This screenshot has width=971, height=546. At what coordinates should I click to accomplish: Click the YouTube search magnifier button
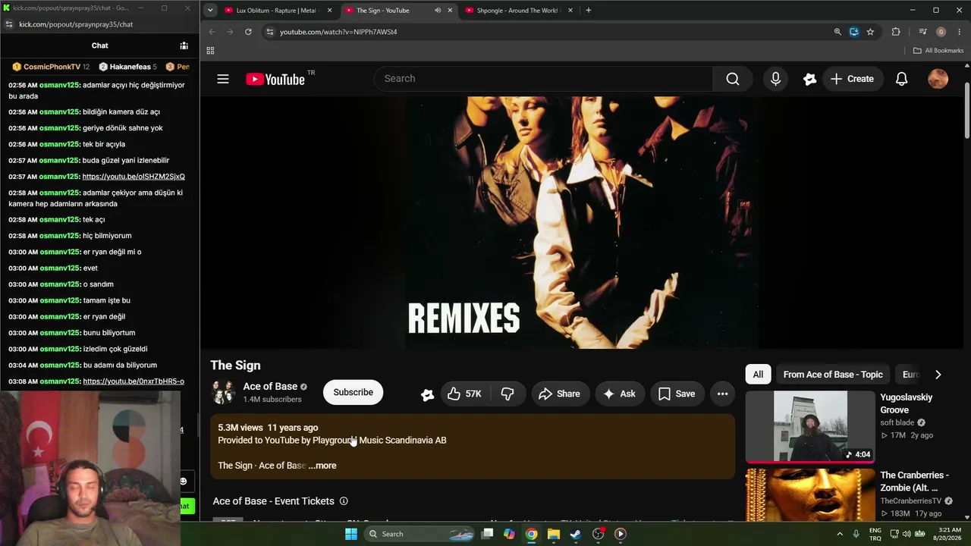click(732, 79)
